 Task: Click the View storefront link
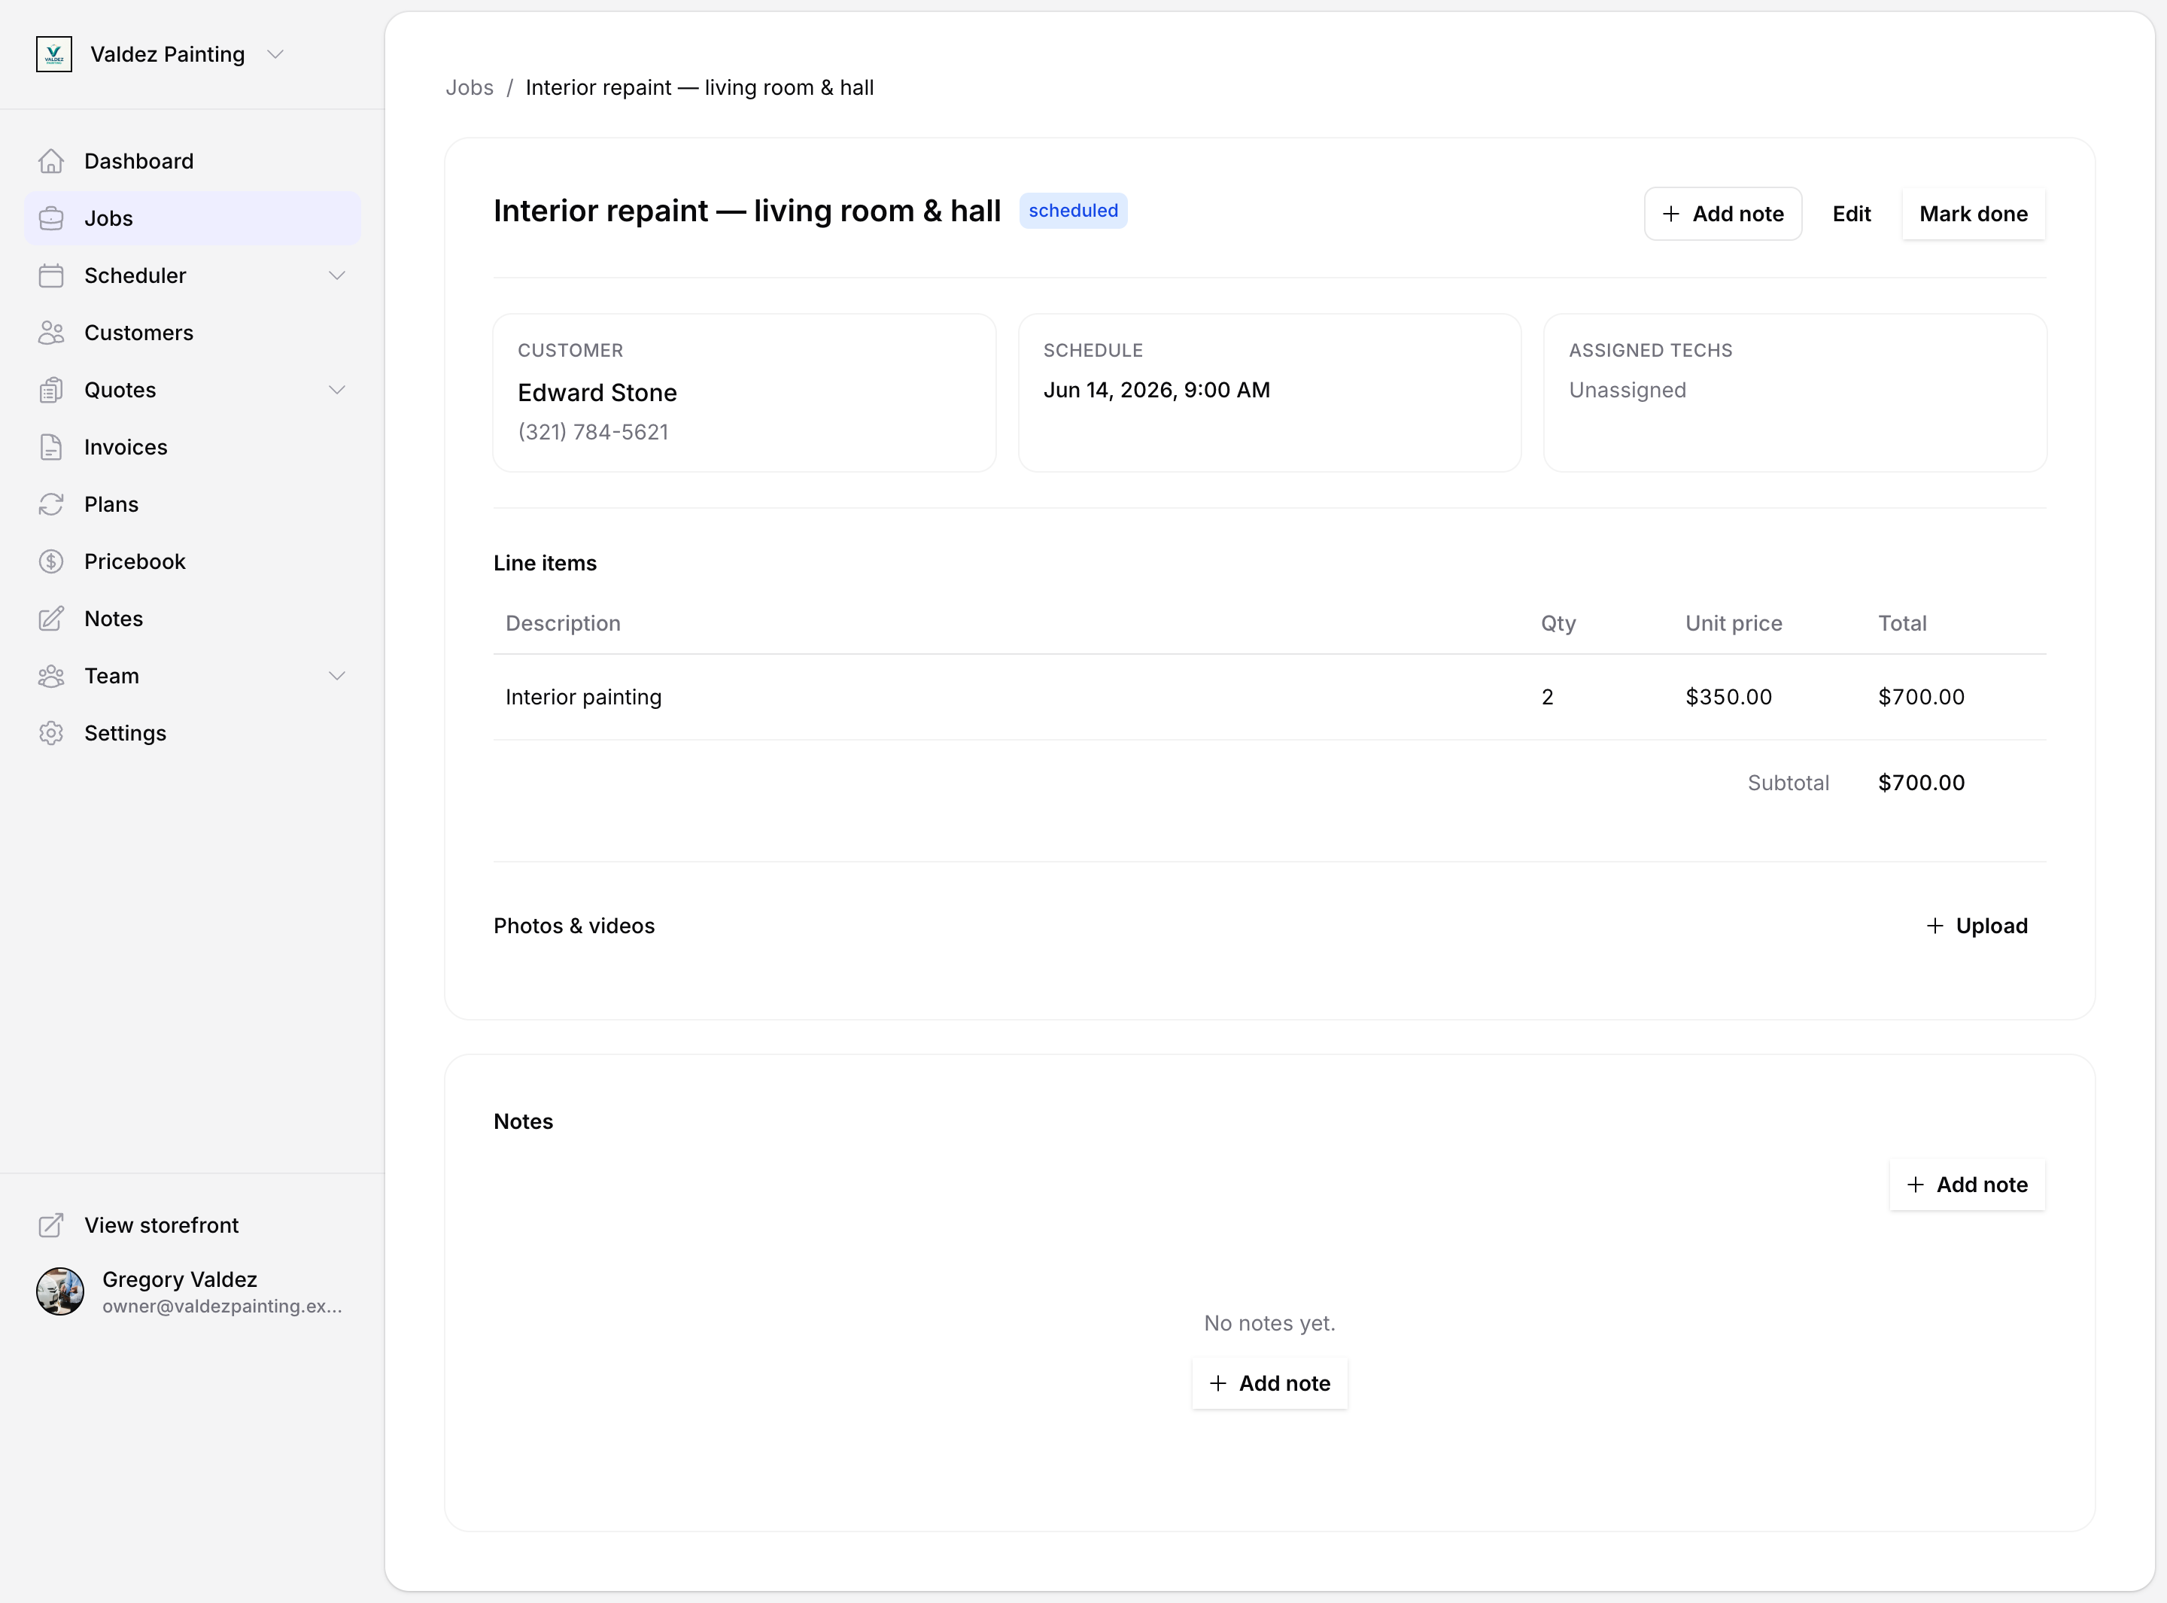[193, 1225]
